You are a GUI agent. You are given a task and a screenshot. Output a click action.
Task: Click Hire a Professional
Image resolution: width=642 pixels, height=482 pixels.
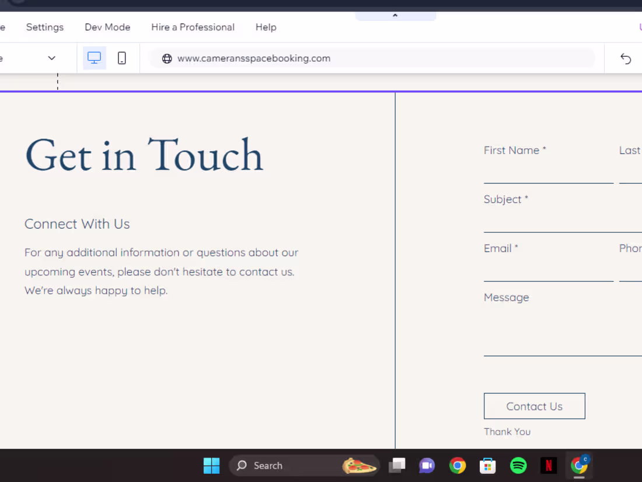[x=193, y=27]
